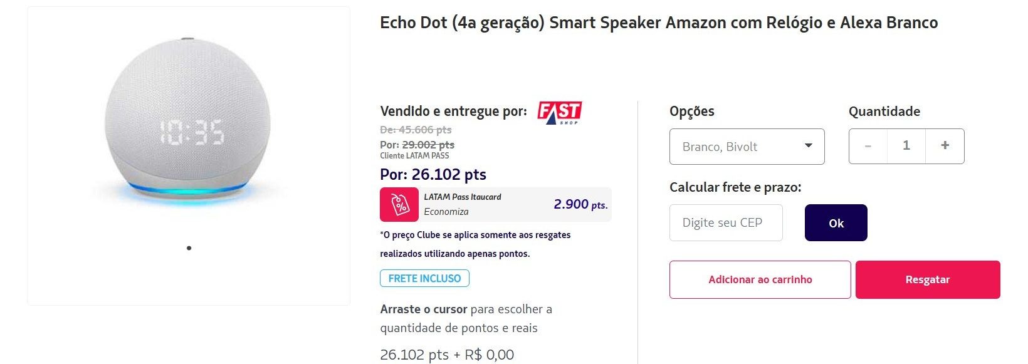Image resolution: width=1028 pixels, height=364 pixels.
Task: Focus the Digite seu CEP field
Action: [726, 222]
